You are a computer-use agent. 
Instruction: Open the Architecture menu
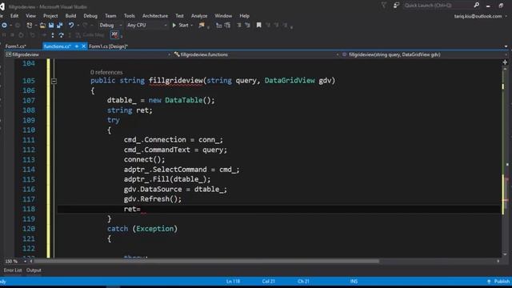pos(155,16)
